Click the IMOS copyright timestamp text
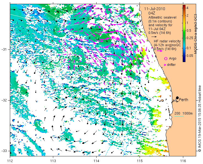The width and height of the screenshot is (203, 164). point(199,119)
